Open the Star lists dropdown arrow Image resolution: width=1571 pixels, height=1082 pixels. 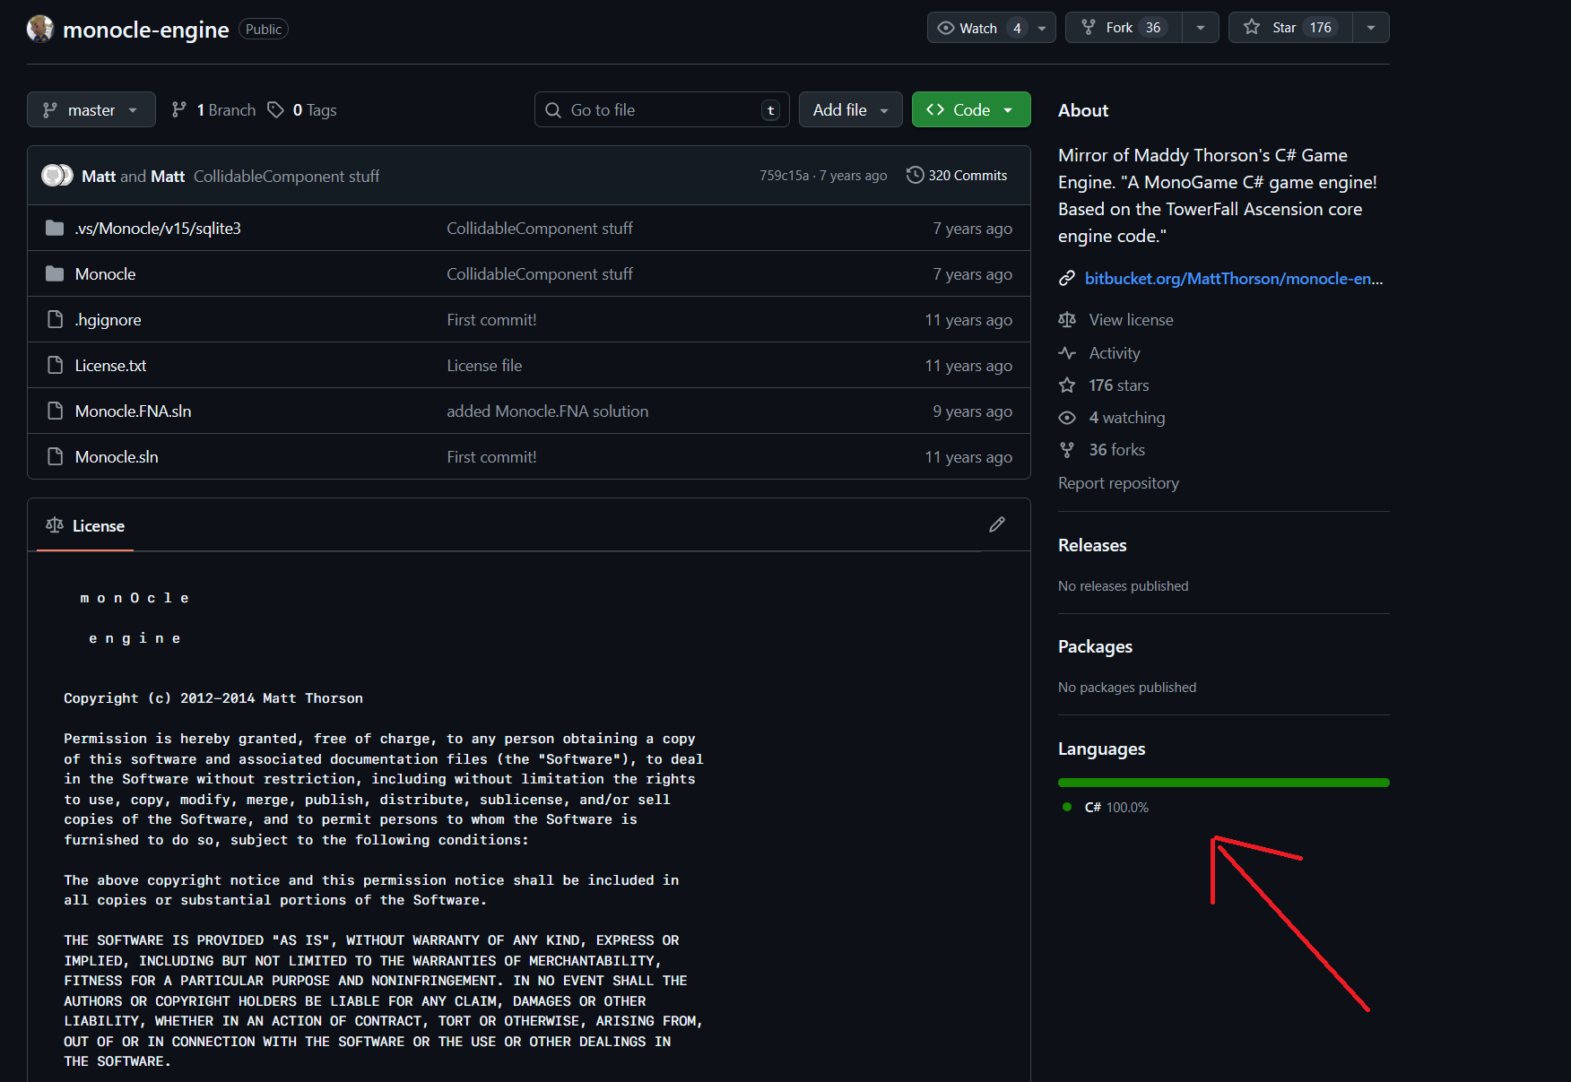coord(1371,28)
